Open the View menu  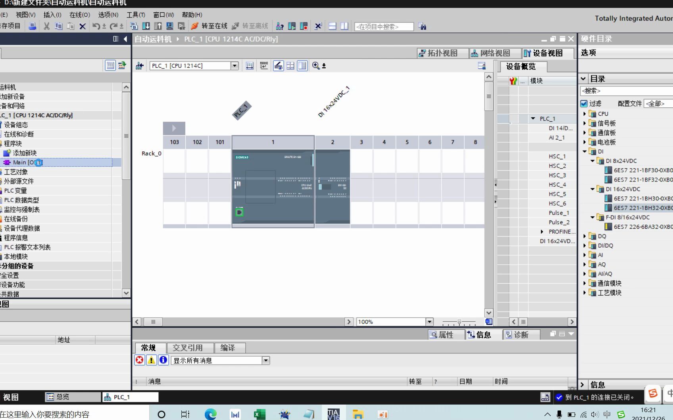(x=25, y=15)
